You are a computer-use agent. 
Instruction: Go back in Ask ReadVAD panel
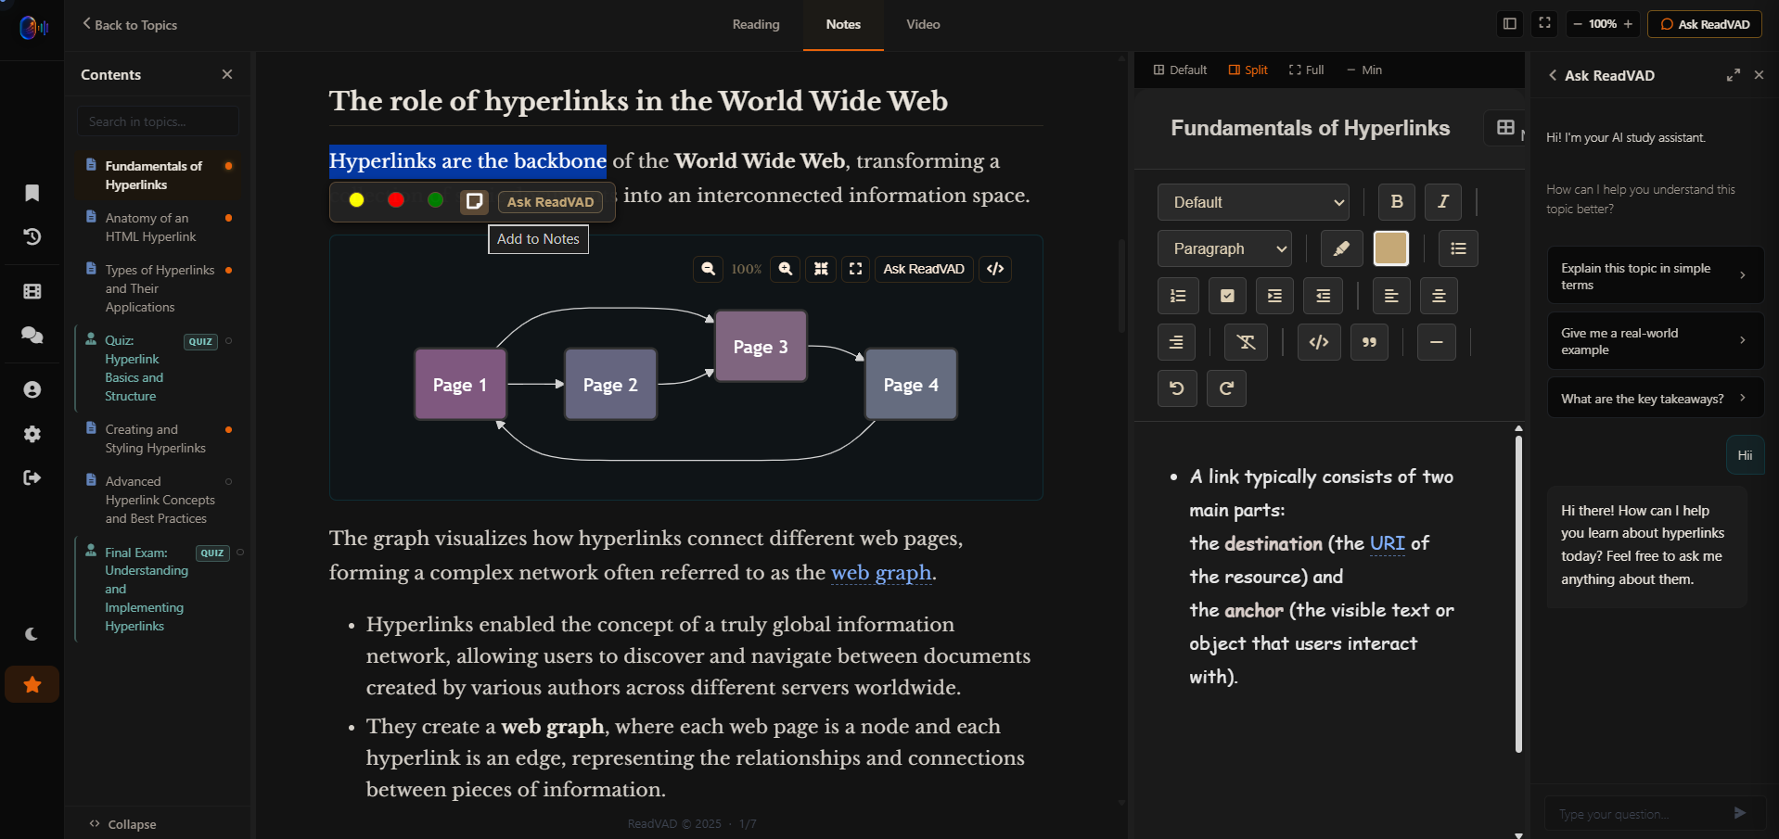click(x=1553, y=75)
